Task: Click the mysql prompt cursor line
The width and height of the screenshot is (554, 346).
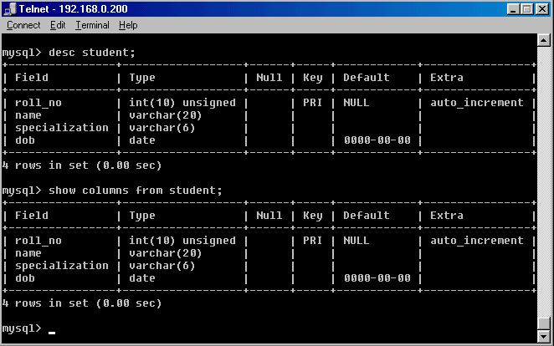Action: 28,328
